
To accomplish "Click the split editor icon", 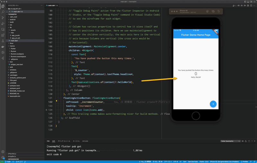I will [x=251, y=5].
